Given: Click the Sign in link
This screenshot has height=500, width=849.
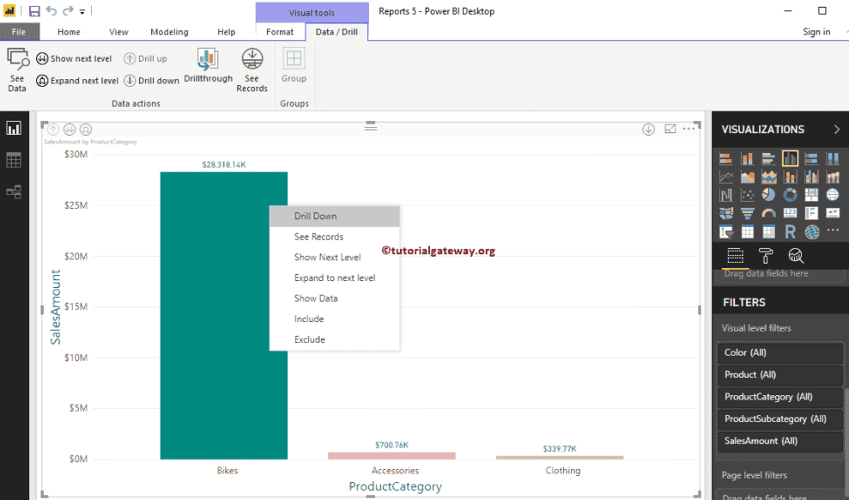Looking at the screenshot, I should pos(816,32).
